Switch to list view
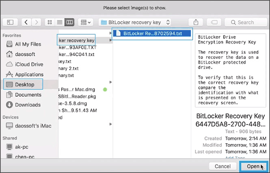This screenshot has height=173, width=270. pyautogui.click(x=59, y=22)
